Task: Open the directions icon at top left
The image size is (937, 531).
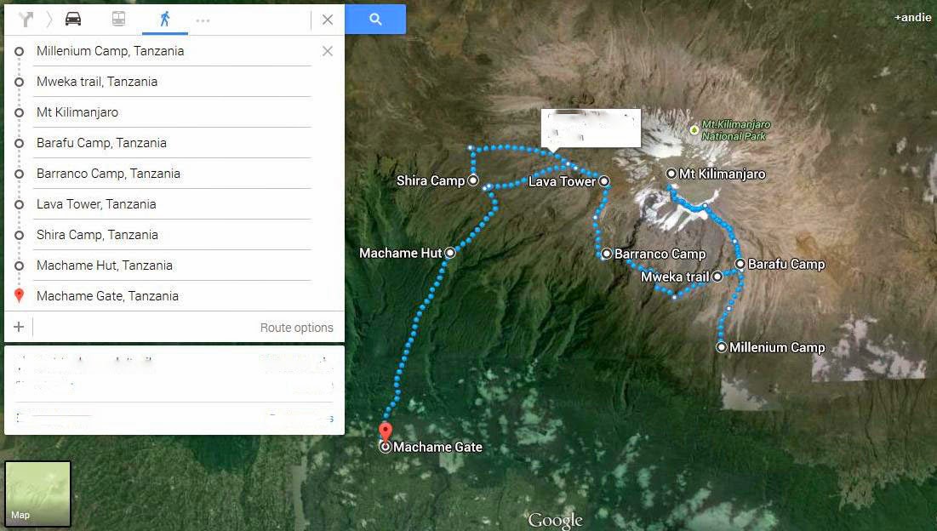Action: pos(26,17)
